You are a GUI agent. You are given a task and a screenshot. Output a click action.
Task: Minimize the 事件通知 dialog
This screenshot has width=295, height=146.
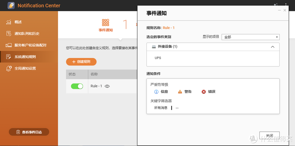coord(279,10)
